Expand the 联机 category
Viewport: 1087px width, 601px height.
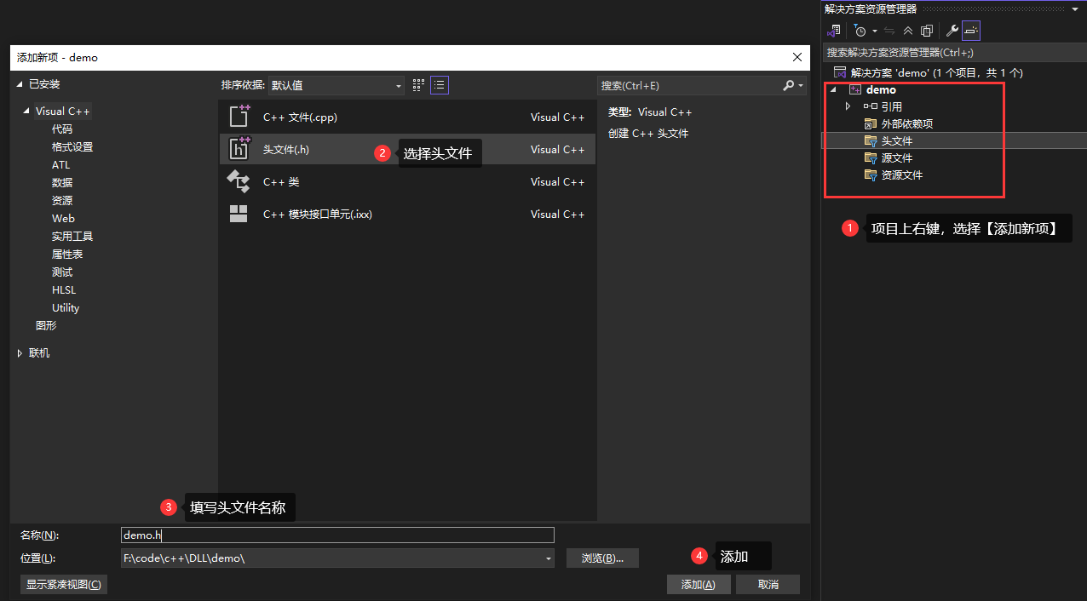[x=20, y=353]
